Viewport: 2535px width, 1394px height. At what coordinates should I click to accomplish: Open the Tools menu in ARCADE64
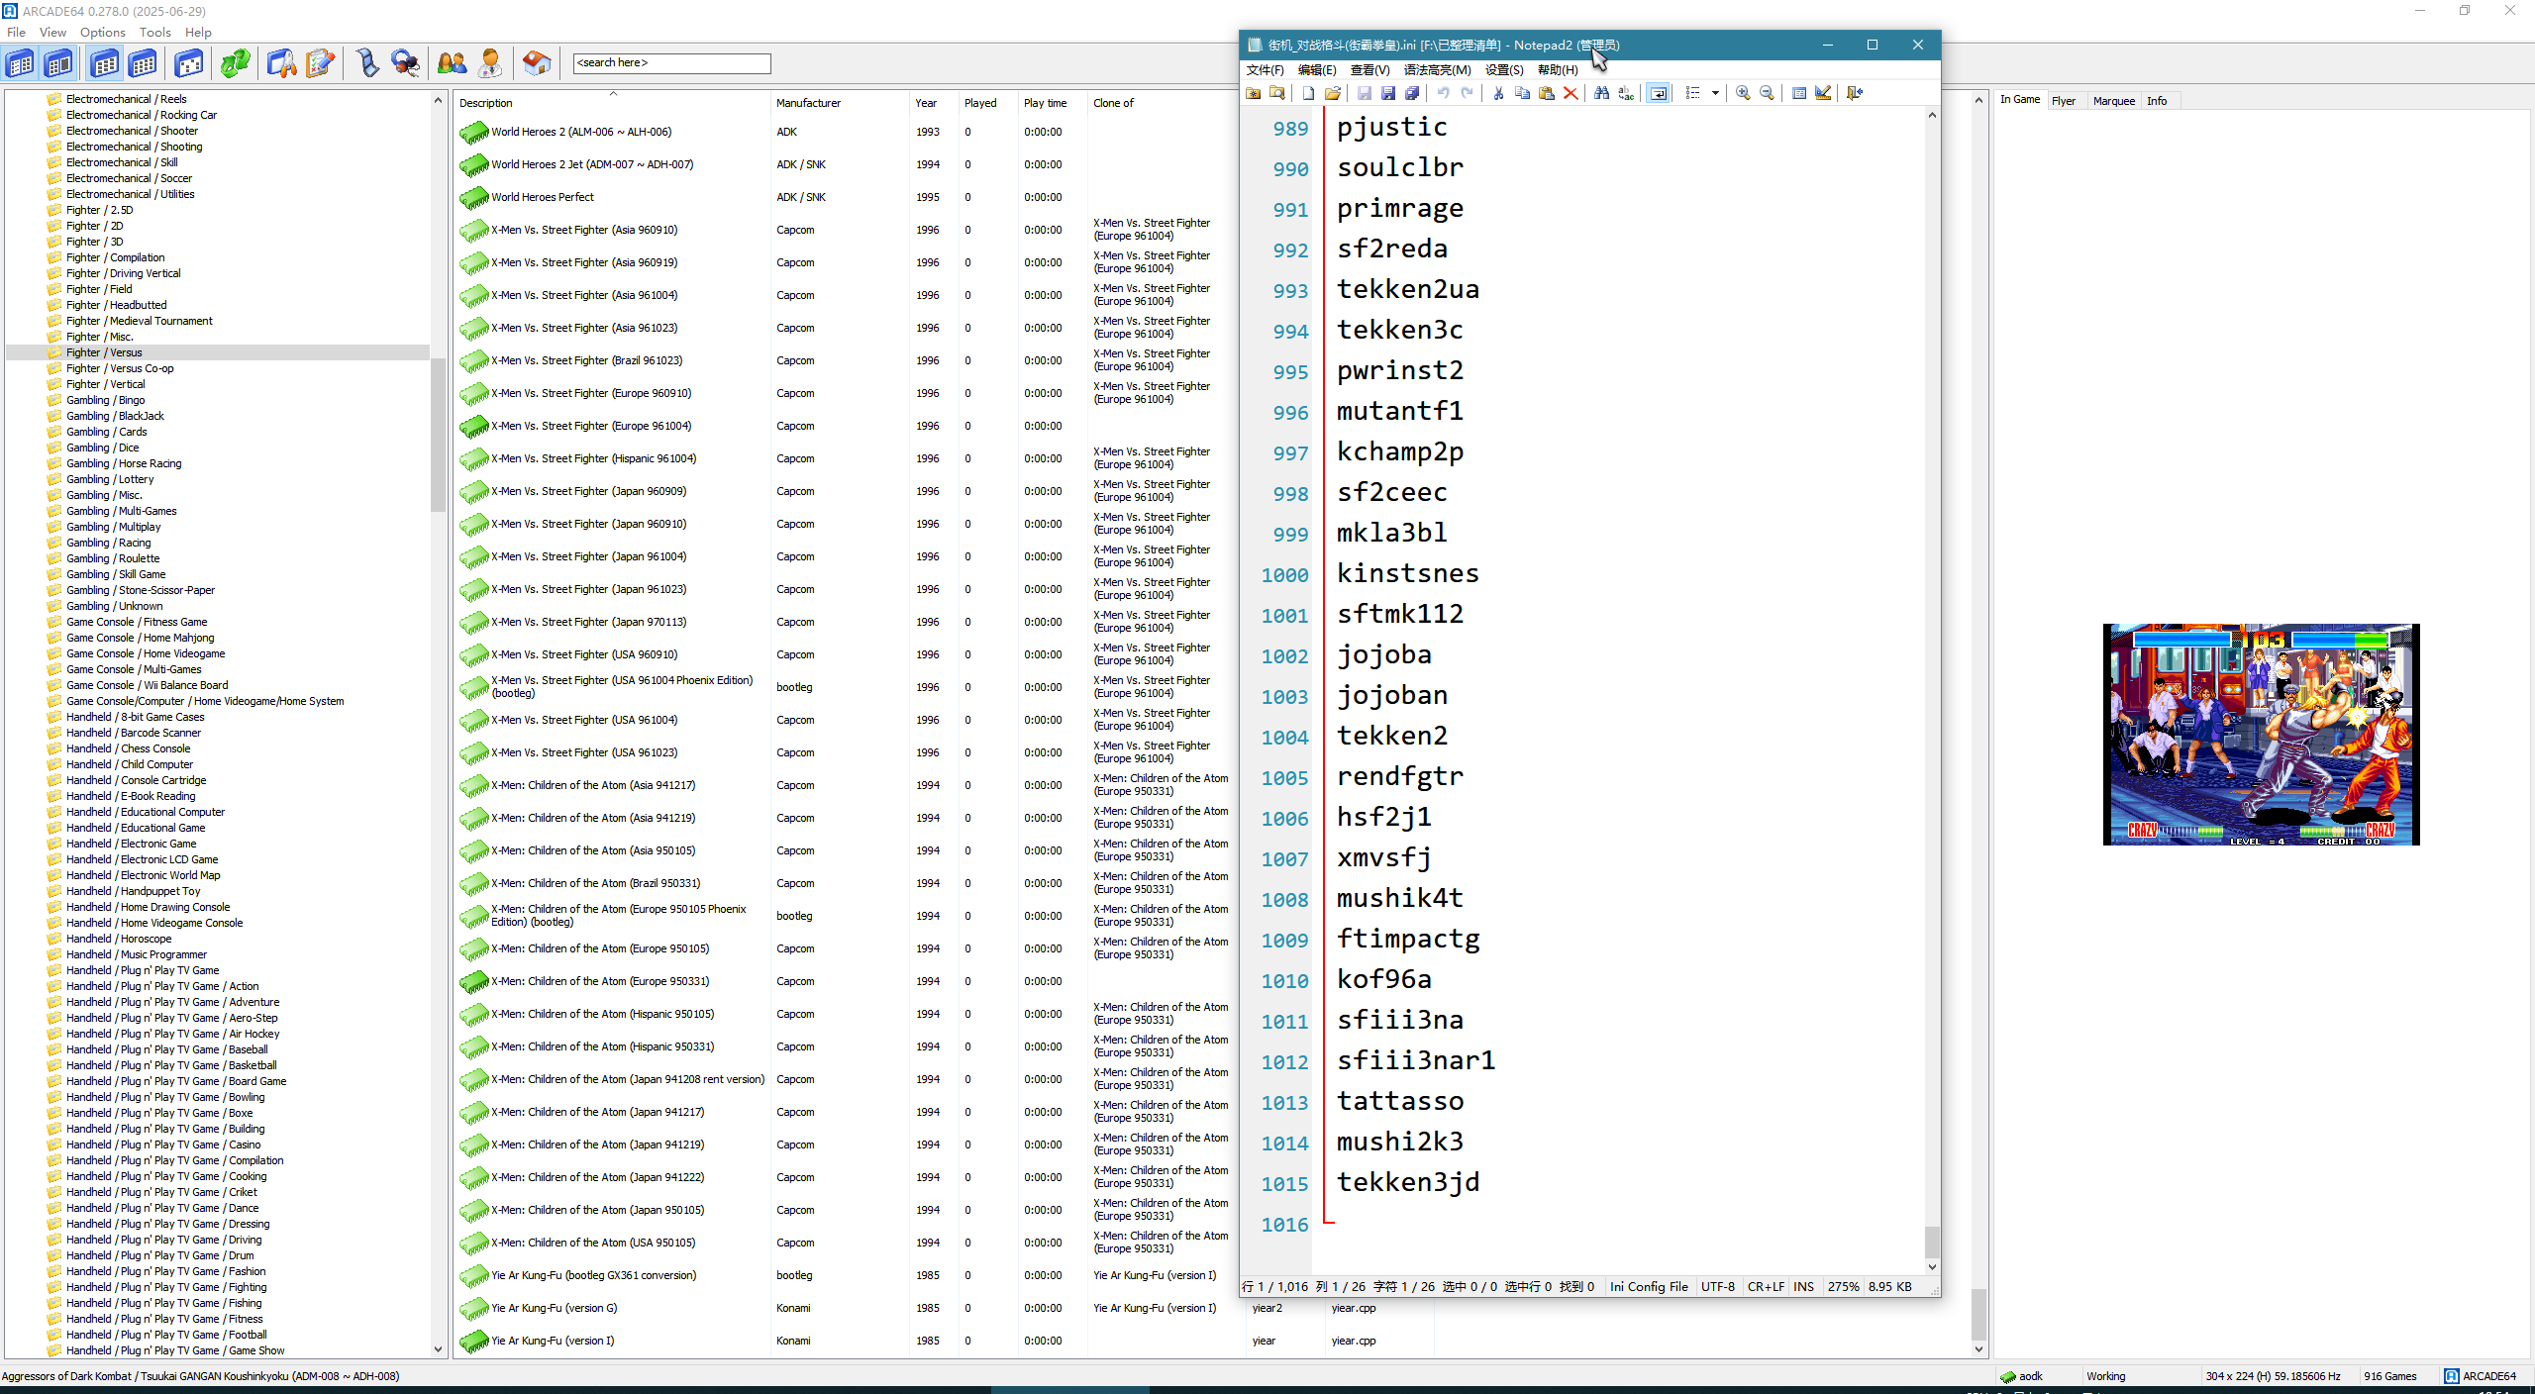click(x=155, y=32)
